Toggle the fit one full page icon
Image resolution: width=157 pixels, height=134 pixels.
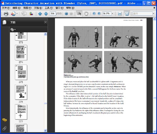[x=127, y=14]
